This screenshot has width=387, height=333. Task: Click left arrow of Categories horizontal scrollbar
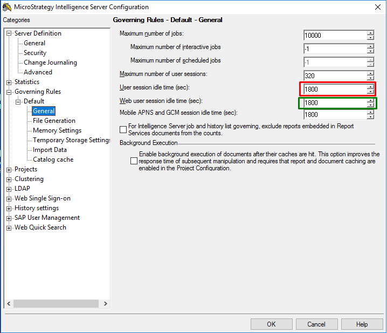[9, 304]
